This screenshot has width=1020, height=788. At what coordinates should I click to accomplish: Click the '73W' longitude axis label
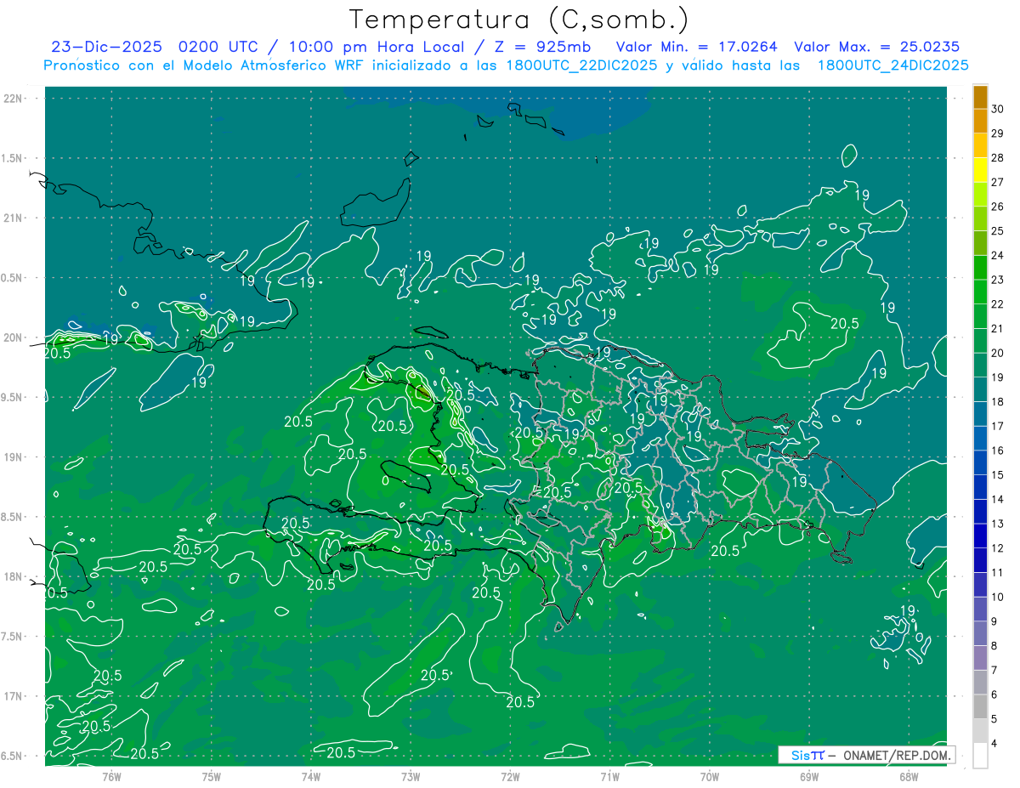[411, 777]
